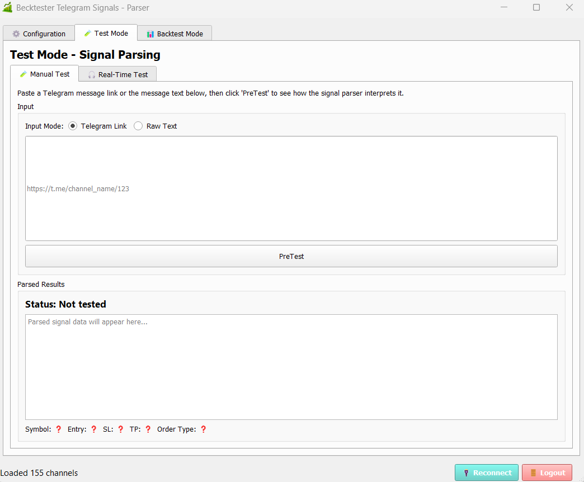Switch to the Test Mode tab
584x482 pixels.
tap(106, 33)
